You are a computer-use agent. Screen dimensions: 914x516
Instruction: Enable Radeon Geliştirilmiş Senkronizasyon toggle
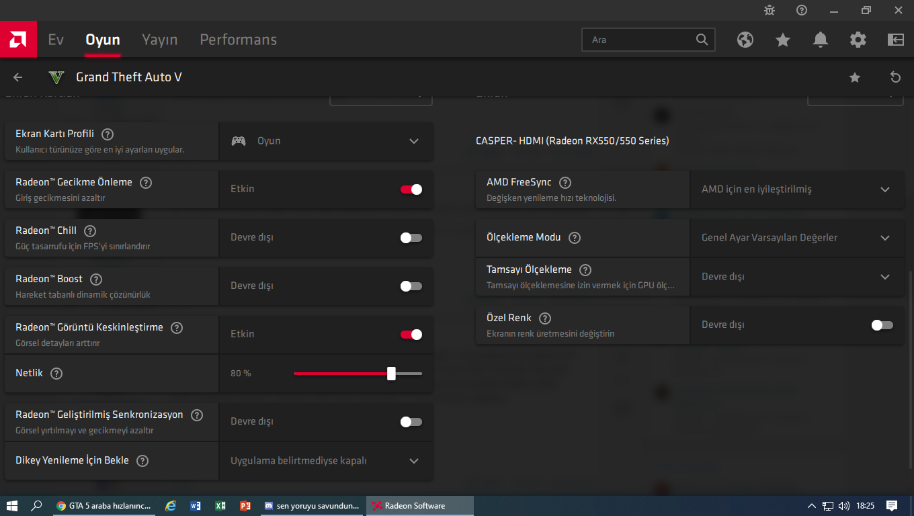411,421
